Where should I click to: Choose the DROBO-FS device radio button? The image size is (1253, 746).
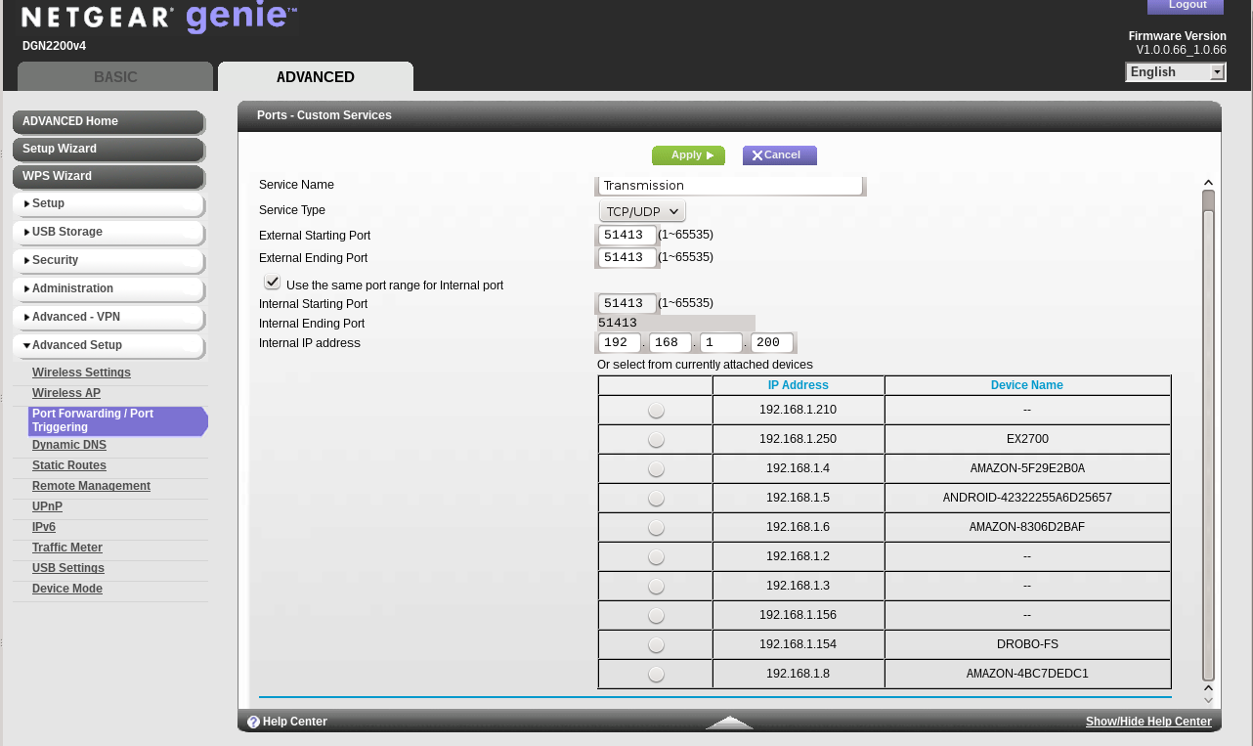click(656, 645)
